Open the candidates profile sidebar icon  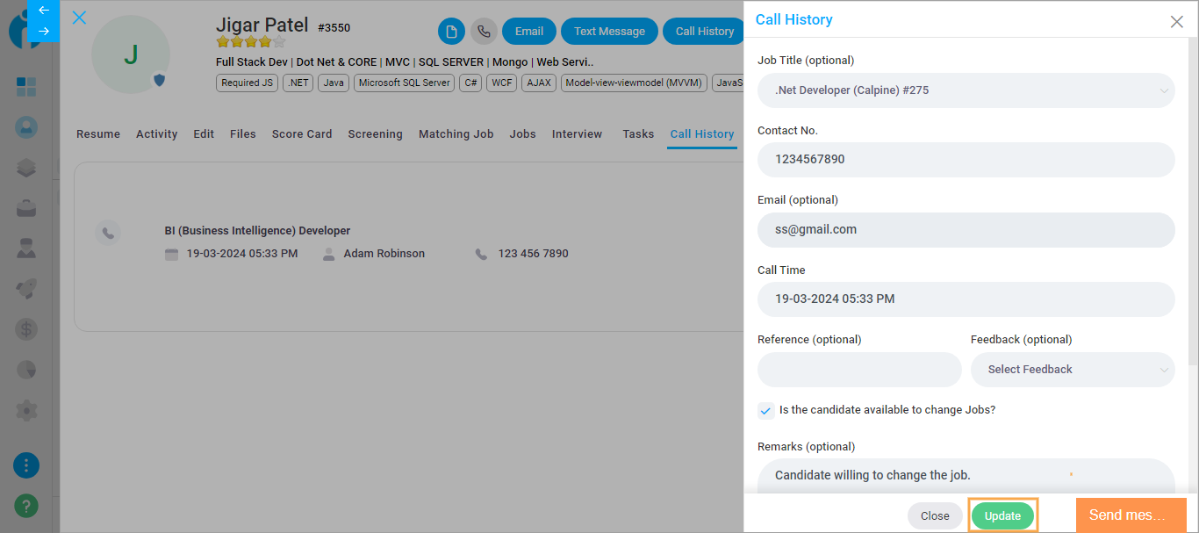pyautogui.click(x=26, y=127)
